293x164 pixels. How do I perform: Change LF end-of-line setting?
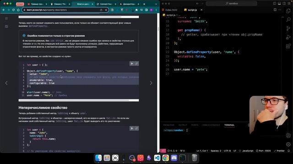[x=235, y=151]
